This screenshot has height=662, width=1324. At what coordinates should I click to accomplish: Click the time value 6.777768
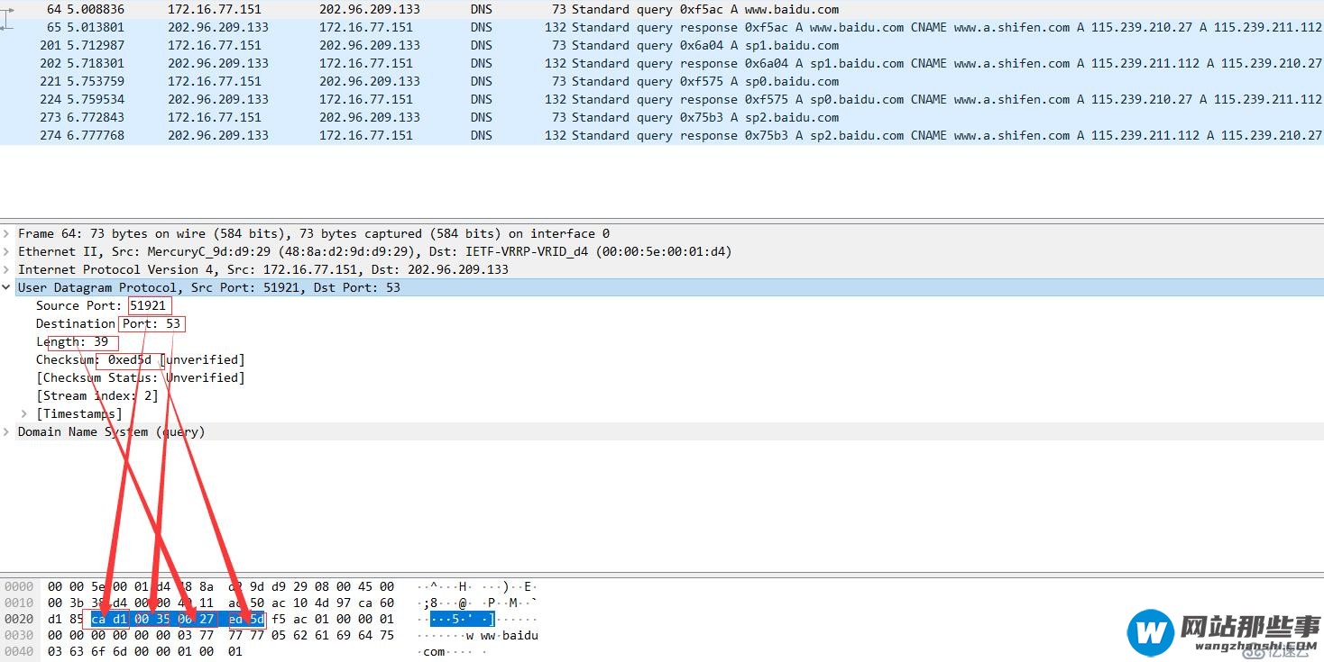pyautogui.click(x=96, y=135)
